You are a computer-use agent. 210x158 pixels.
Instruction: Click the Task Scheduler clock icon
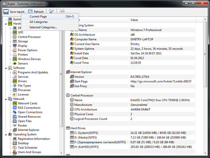coord(15,148)
